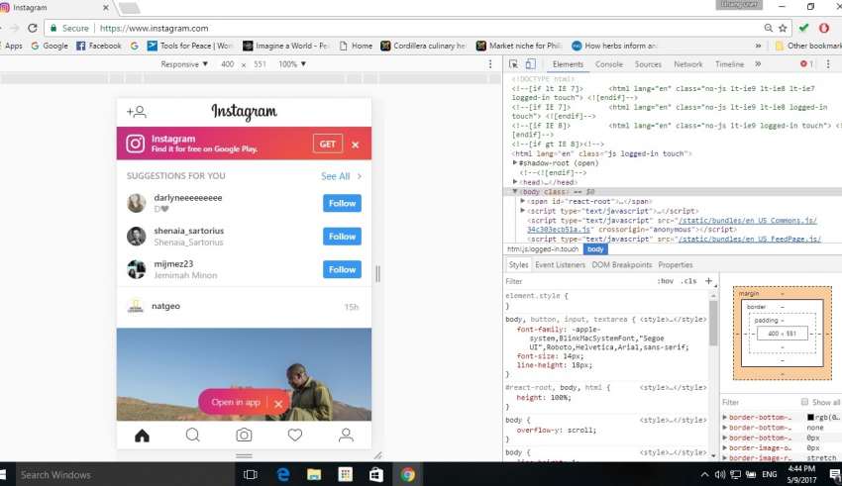Open the Instagram search tab
This screenshot has width=842, height=486.
[x=193, y=436]
